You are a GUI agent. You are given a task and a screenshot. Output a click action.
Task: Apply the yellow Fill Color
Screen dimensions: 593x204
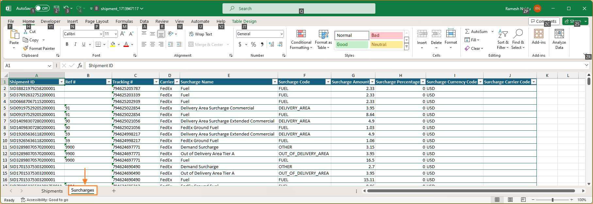pos(113,44)
